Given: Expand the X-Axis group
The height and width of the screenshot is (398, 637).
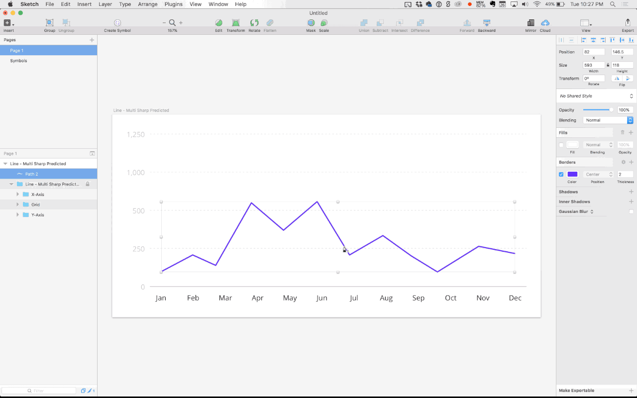Looking at the screenshot, I should 18,194.
